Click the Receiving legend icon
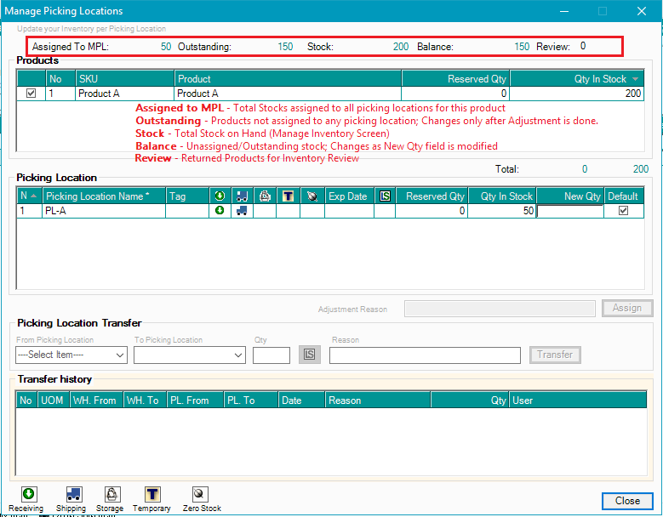 point(27,494)
